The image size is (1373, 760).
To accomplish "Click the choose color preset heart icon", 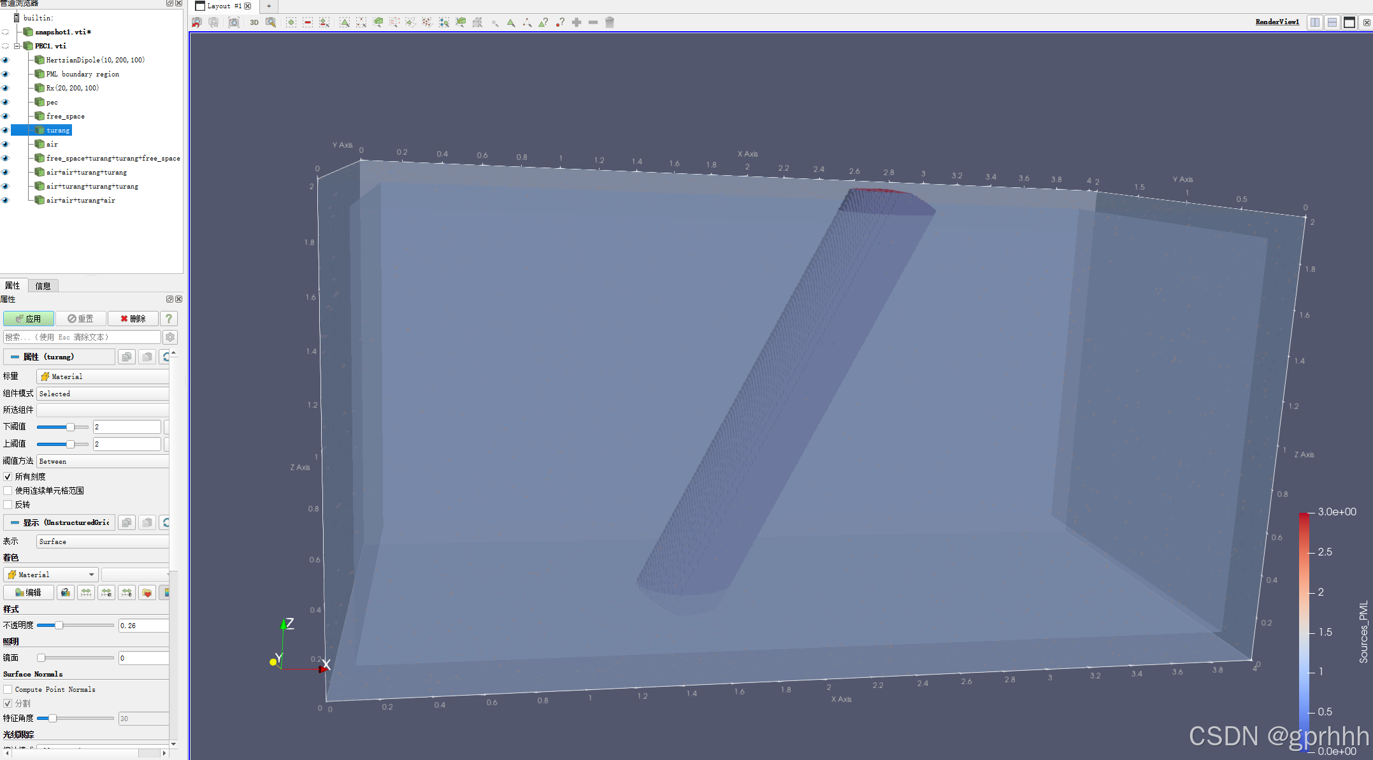I will coord(147,592).
